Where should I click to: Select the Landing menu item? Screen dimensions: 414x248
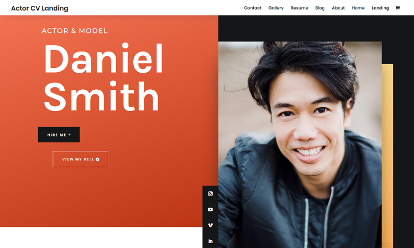tap(380, 8)
